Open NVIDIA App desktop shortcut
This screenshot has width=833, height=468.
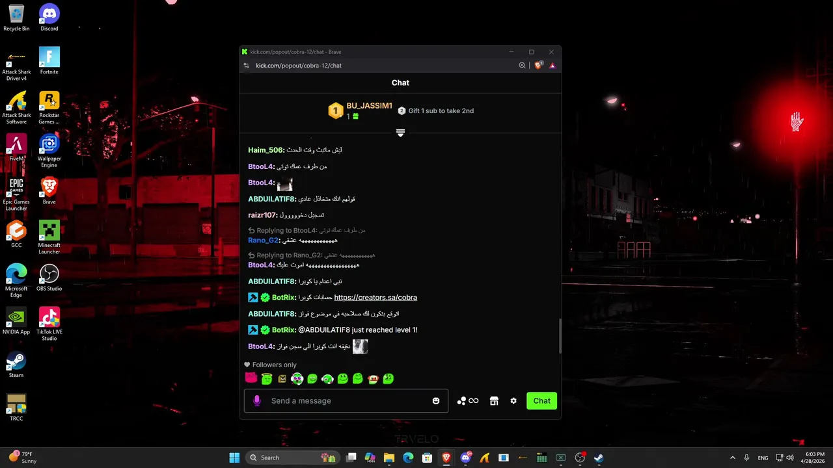[16, 322]
